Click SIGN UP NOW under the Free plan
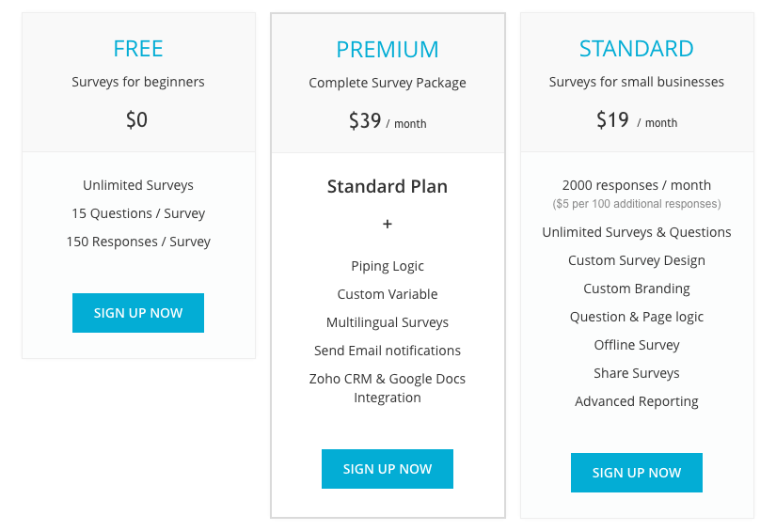Screen dimensions: 776x531 (x=138, y=313)
